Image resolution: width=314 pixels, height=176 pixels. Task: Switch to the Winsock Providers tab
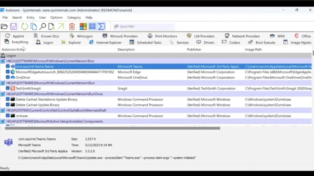(124, 36)
